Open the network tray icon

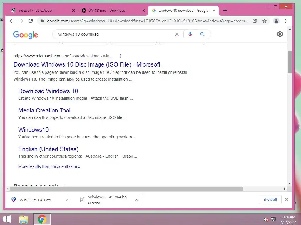tap(273, 219)
